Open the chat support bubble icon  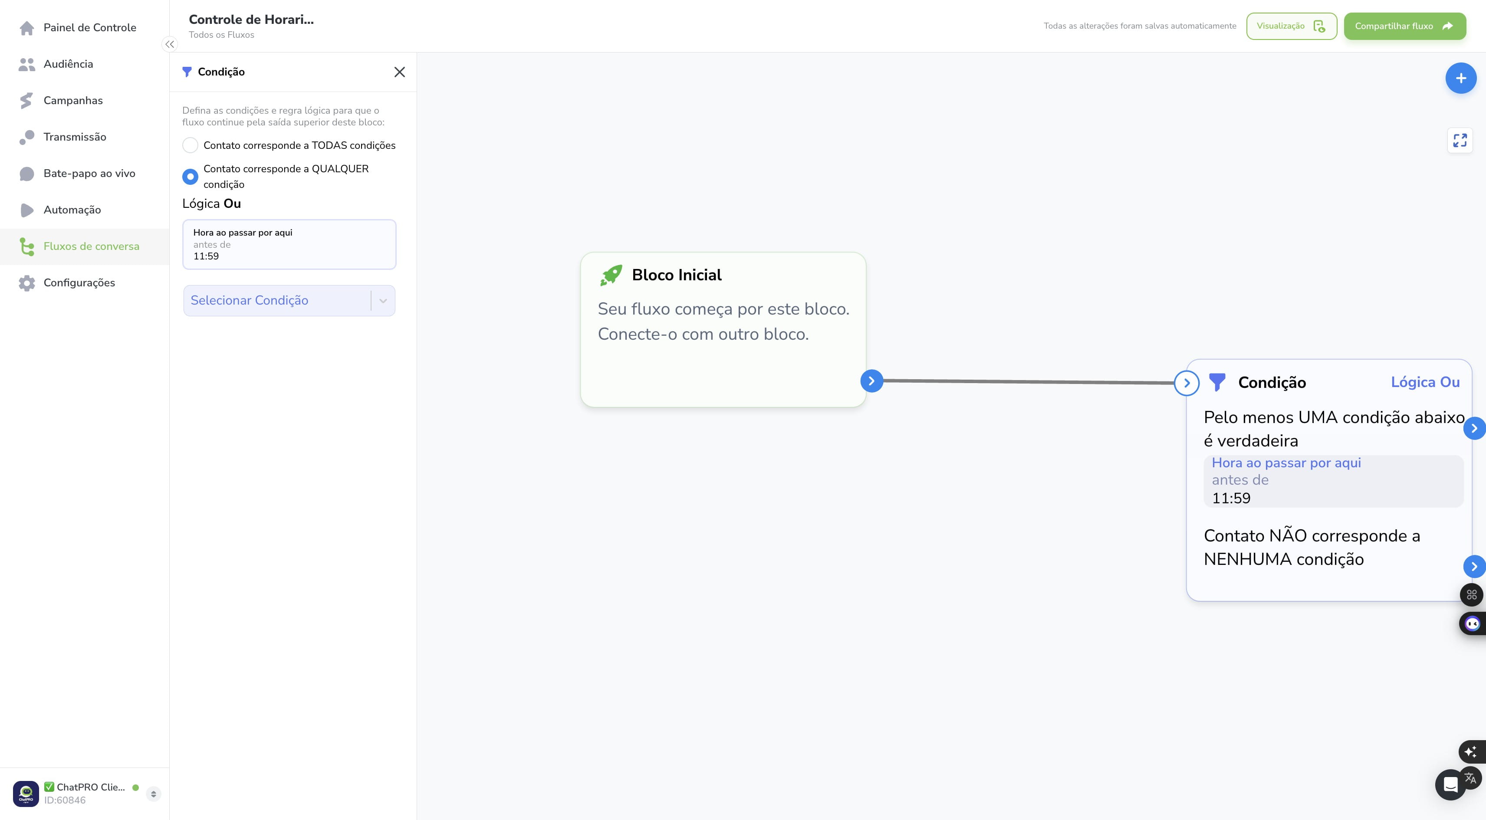coord(1450,785)
